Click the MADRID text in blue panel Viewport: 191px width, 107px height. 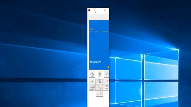[x=106, y=32]
